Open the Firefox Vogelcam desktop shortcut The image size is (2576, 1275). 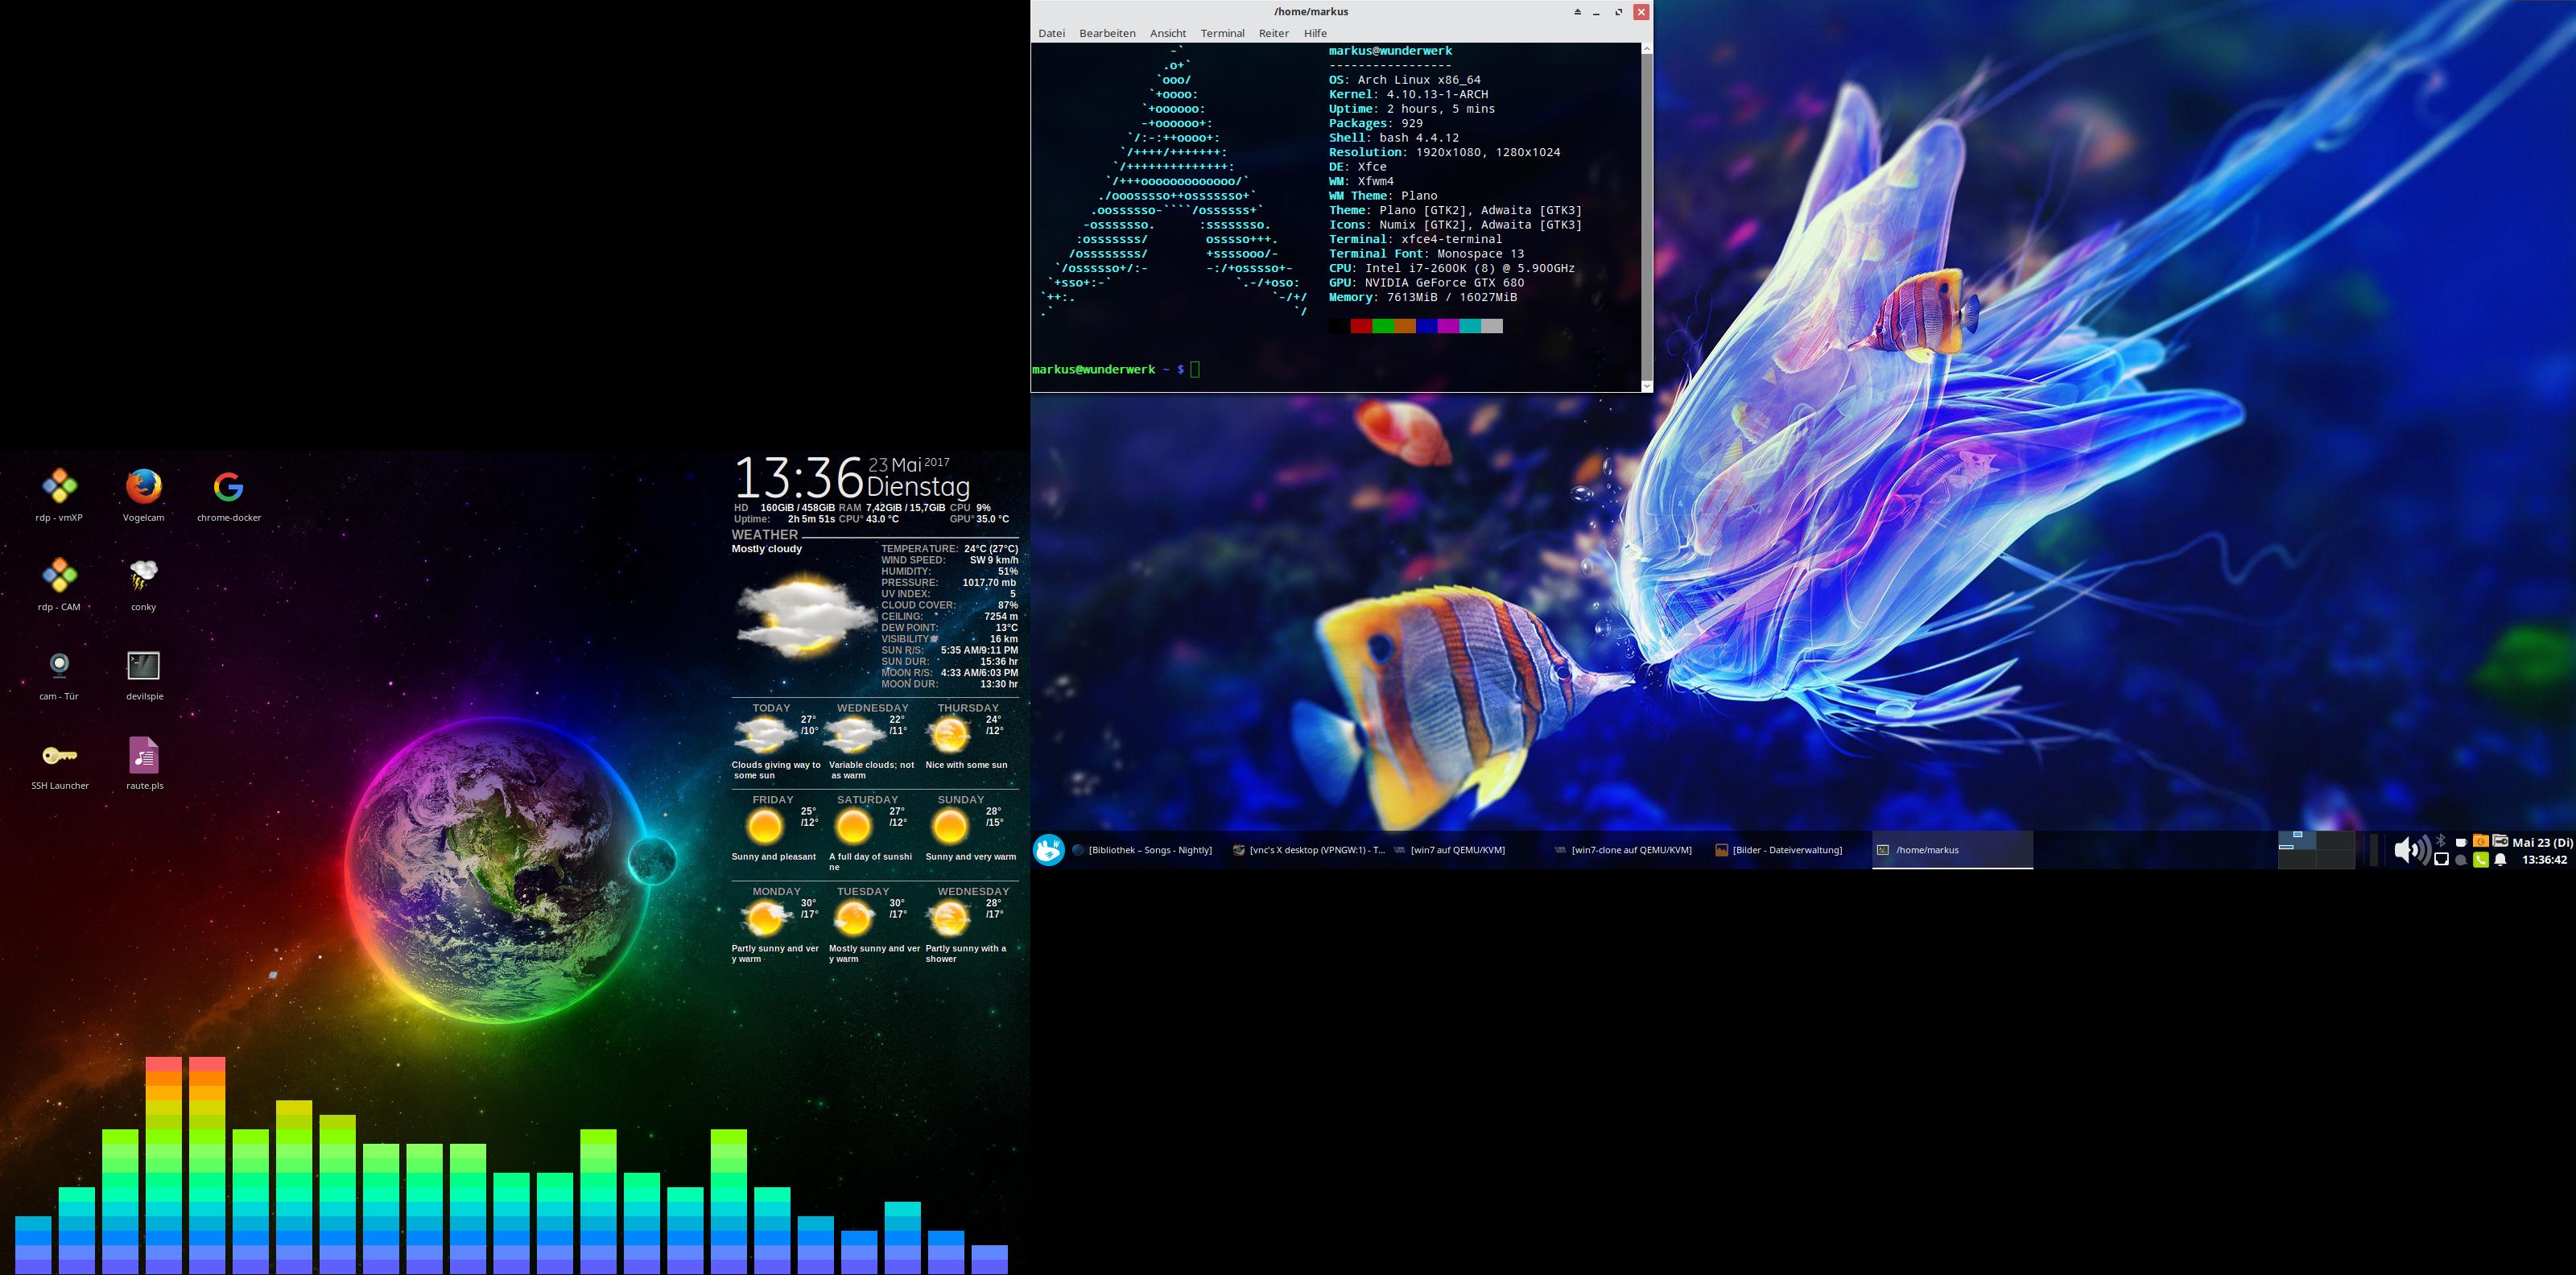[x=143, y=488]
